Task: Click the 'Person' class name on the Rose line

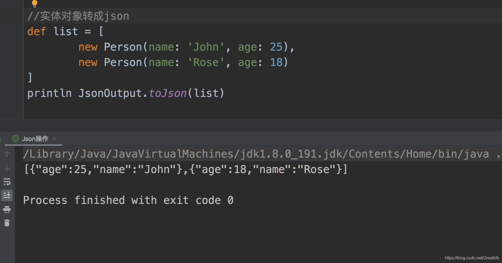Action: [x=123, y=62]
